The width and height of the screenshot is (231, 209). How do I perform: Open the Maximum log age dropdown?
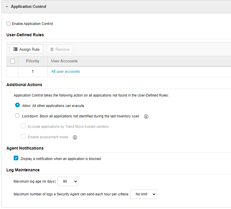tap(68, 181)
